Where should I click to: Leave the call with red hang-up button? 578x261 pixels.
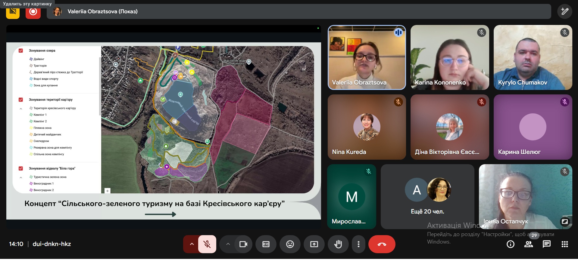[x=382, y=244]
